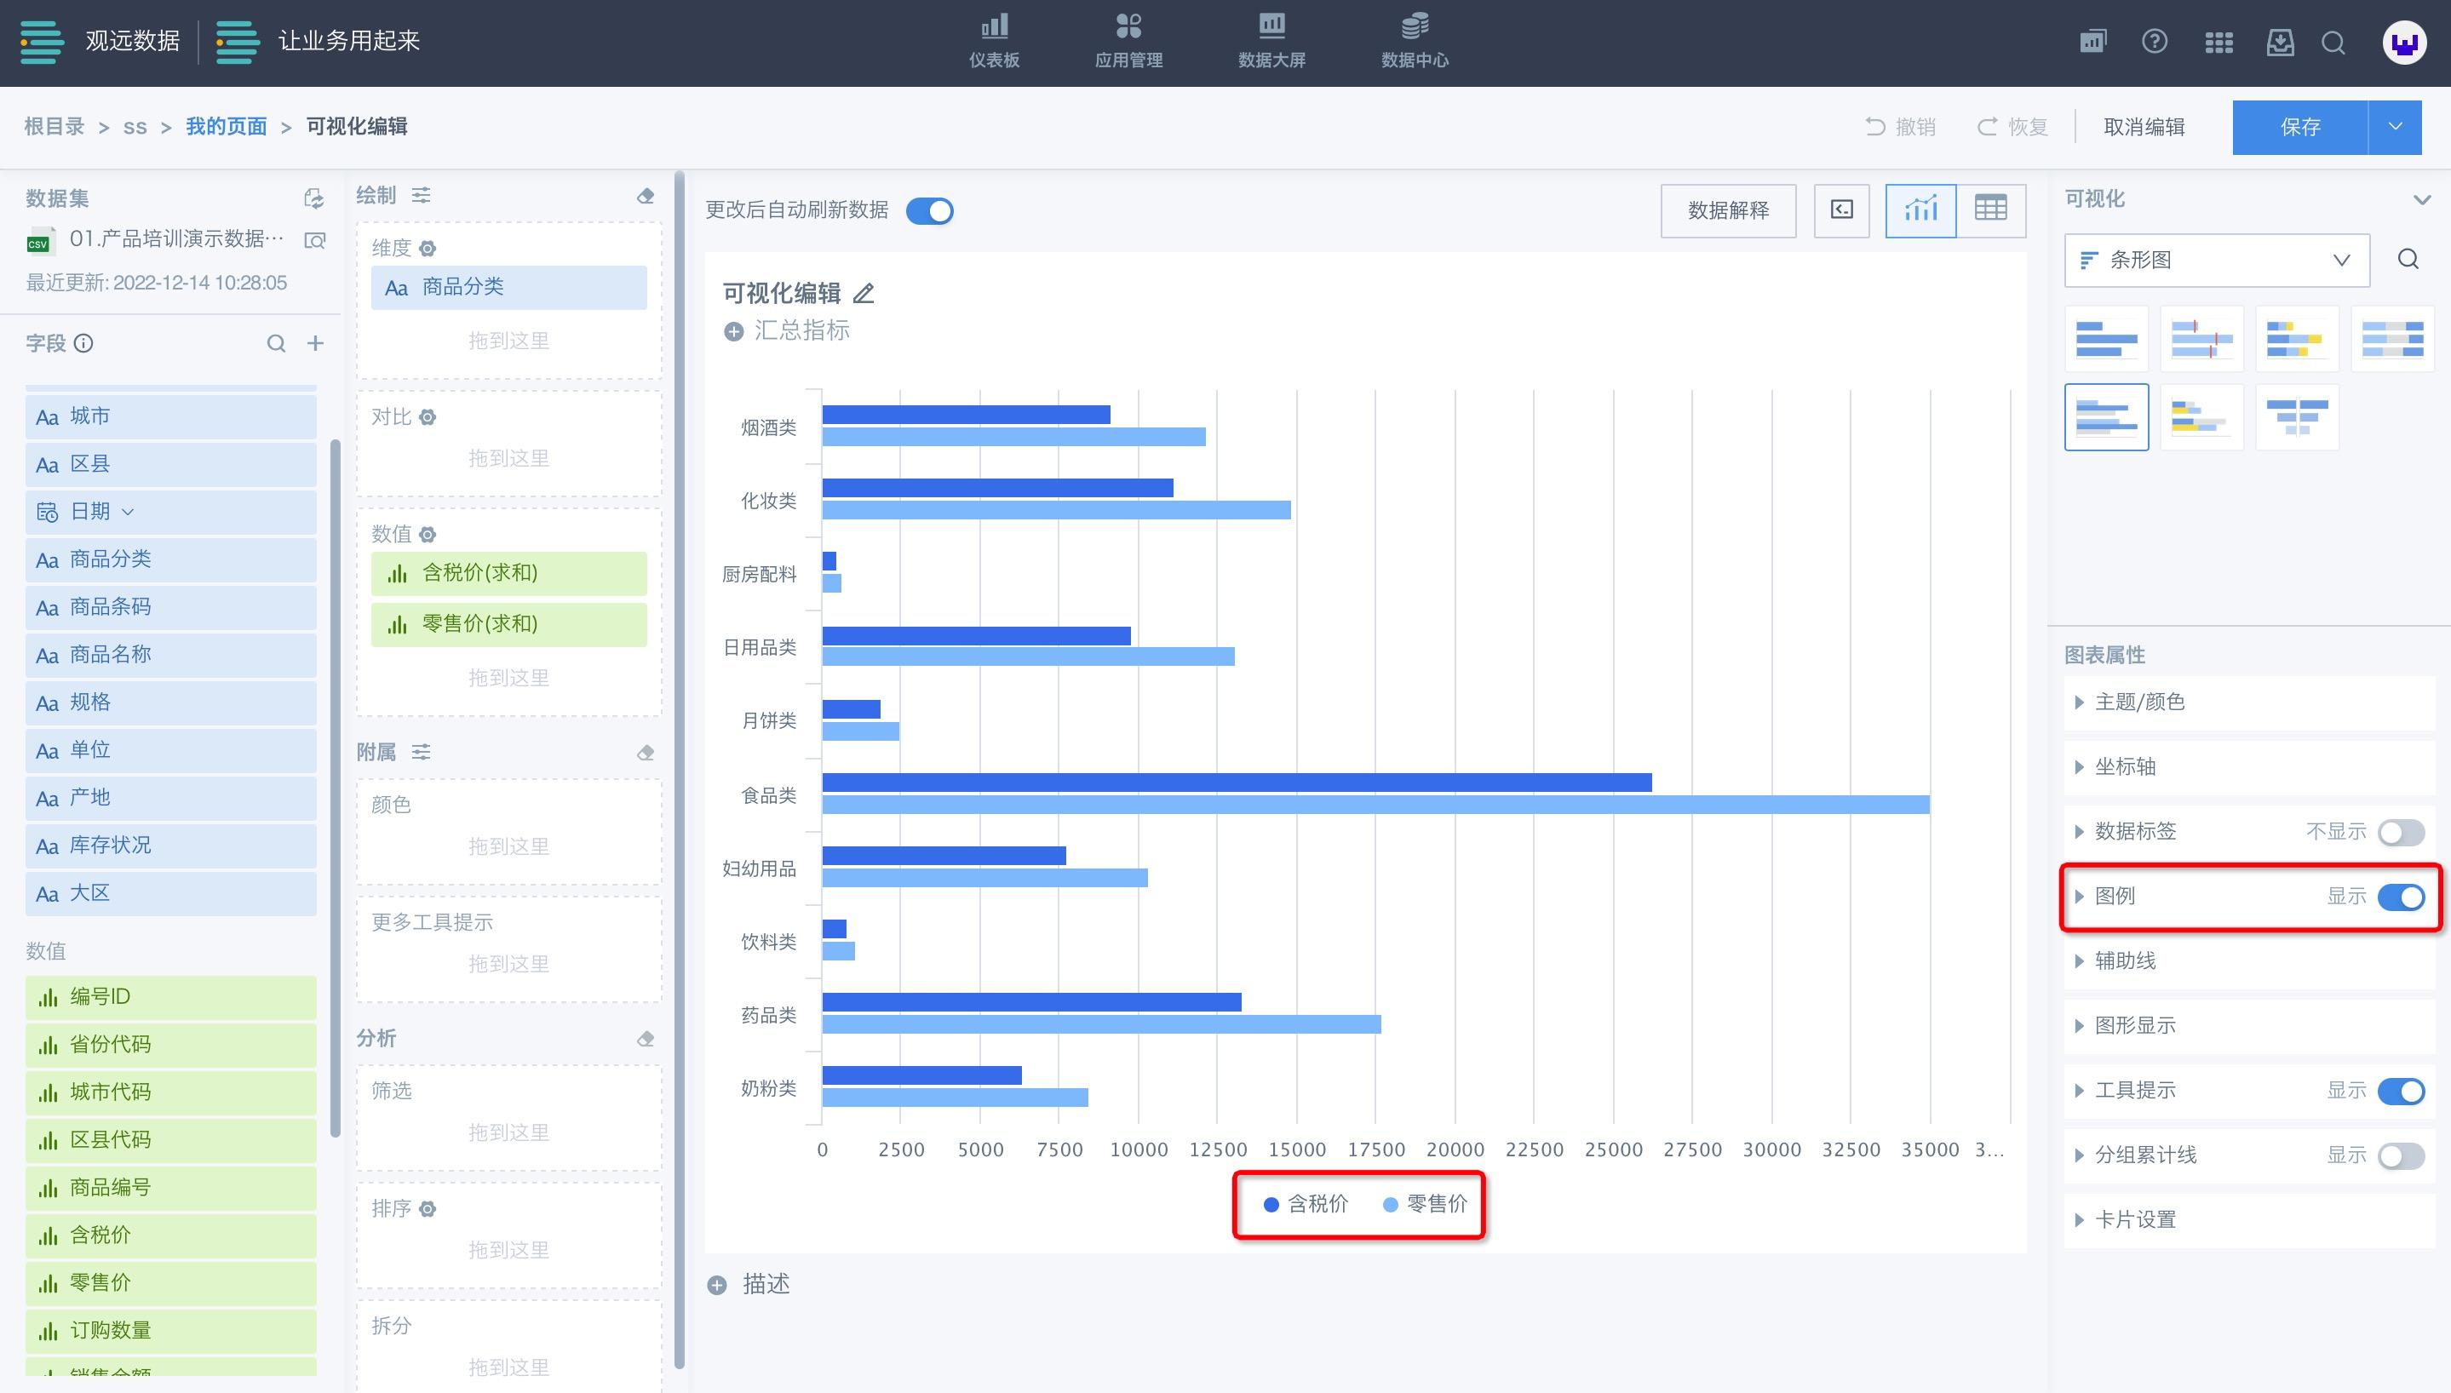2451x1393 pixels.
Task: Turn off the 工具提示 display switch
Action: pos(2402,1092)
